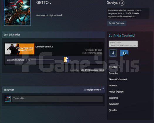Open the Envanter inventory link
154x123 pixels.
click(113, 73)
